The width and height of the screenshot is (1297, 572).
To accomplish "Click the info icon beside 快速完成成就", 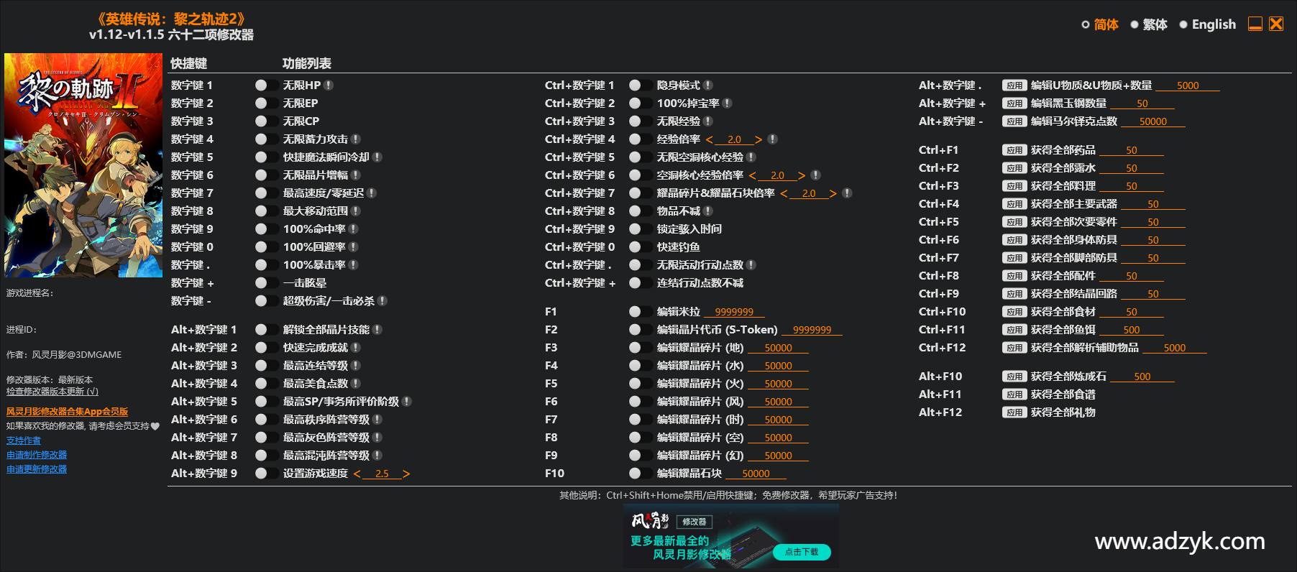I will coord(356,347).
